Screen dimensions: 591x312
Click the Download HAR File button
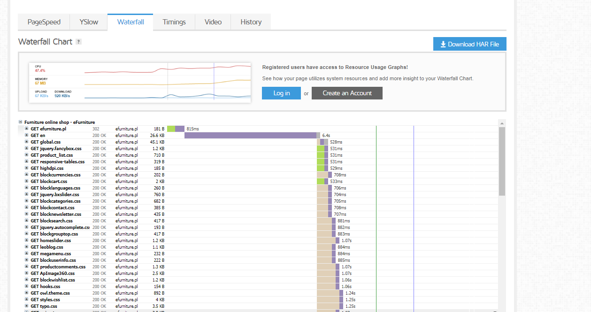[x=469, y=44]
